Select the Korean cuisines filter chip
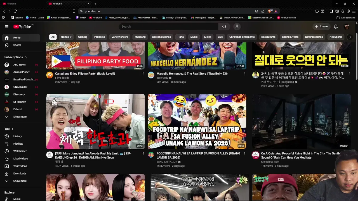The image size is (358, 201). point(162,37)
